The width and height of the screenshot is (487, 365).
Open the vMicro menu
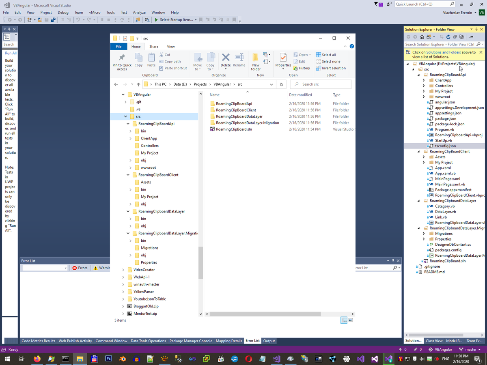(x=95, y=13)
